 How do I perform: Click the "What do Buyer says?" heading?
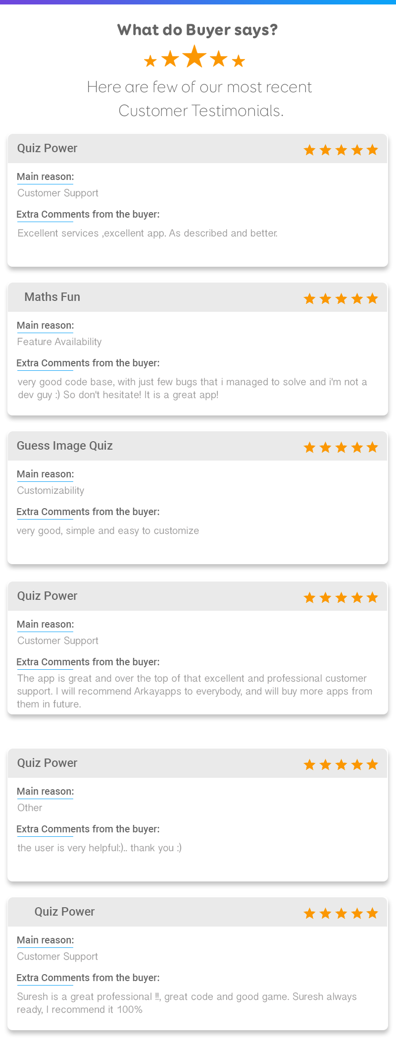(x=198, y=30)
